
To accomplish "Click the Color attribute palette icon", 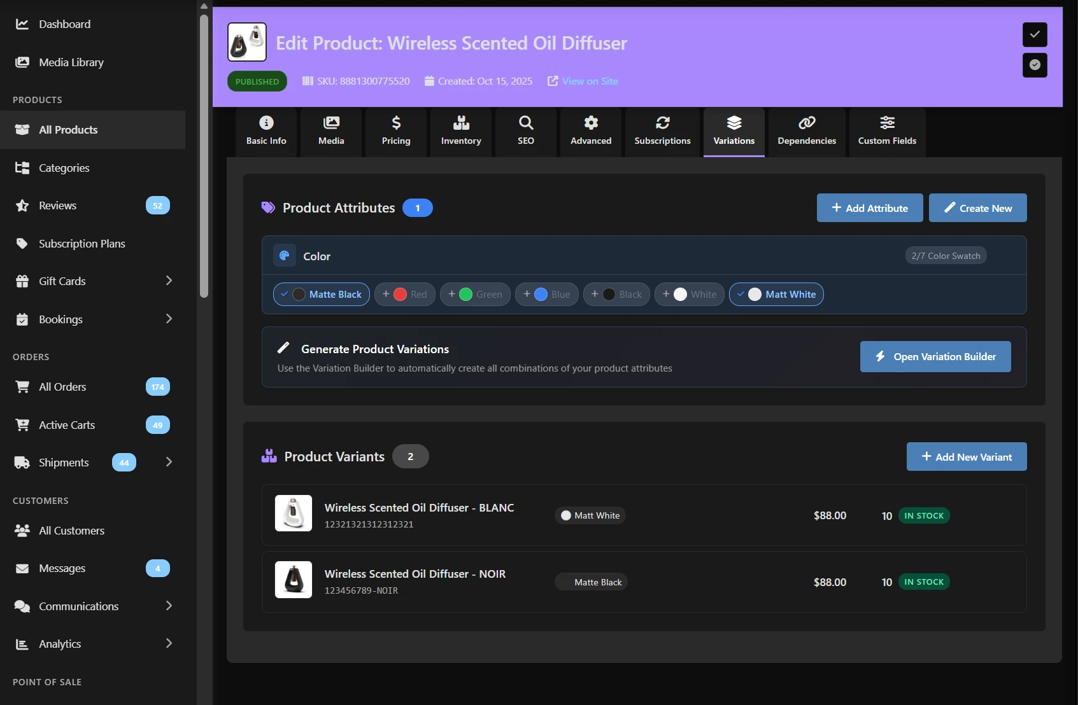I will (x=285, y=256).
